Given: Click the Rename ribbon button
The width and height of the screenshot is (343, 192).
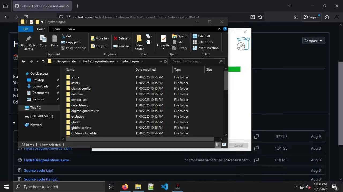Looking at the screenshot, I should (x=121, y=46).
